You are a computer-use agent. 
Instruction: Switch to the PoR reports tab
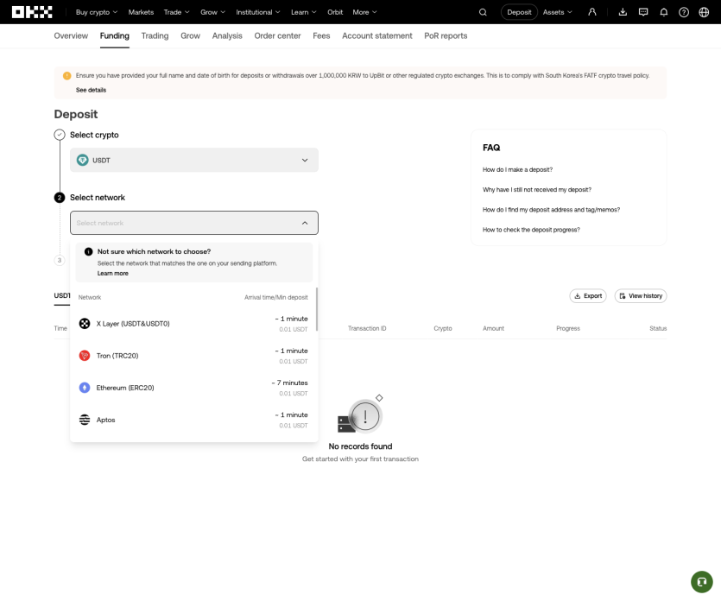(x=446, y=36)
